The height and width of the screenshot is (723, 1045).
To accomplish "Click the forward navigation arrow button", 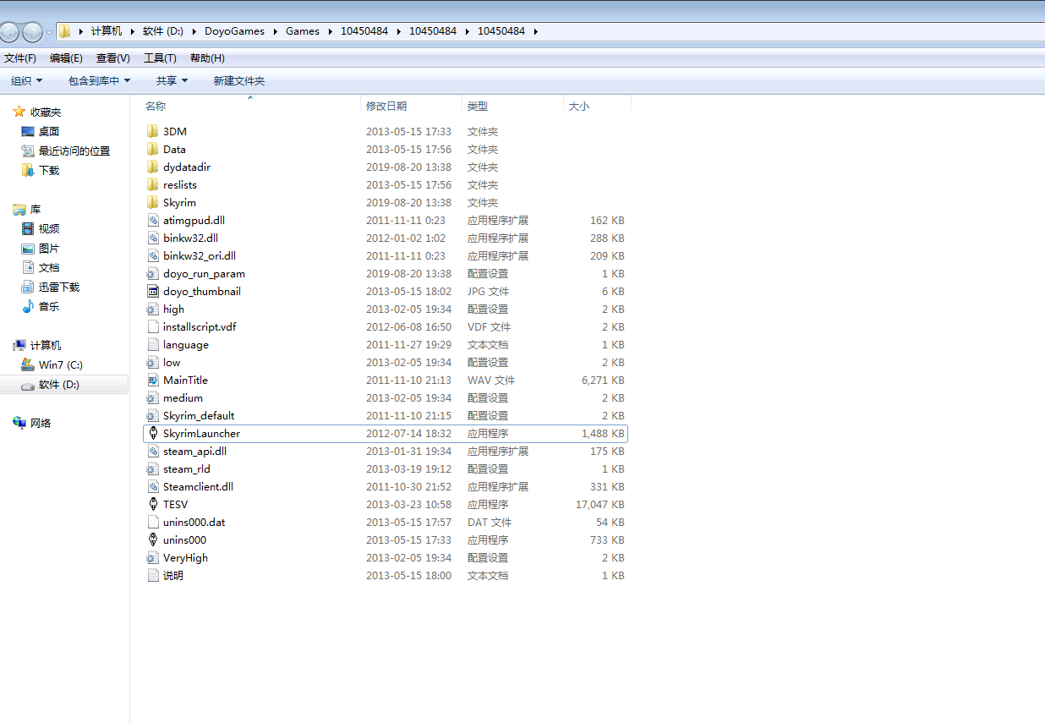I will point(32,31).
